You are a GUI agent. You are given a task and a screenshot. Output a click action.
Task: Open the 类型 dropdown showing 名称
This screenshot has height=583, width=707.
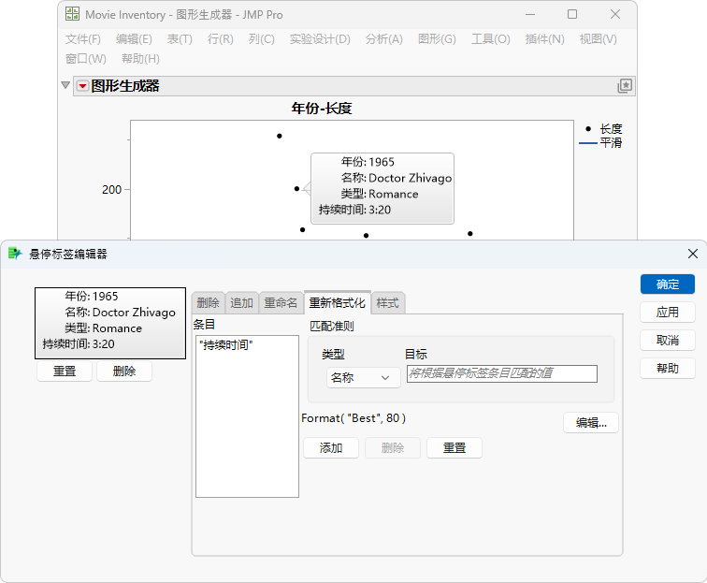point(364,378)
